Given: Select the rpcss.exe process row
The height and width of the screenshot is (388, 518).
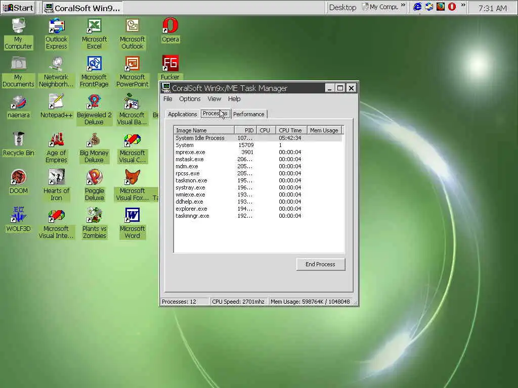Looking at the screenshot, I should [258, 173].
